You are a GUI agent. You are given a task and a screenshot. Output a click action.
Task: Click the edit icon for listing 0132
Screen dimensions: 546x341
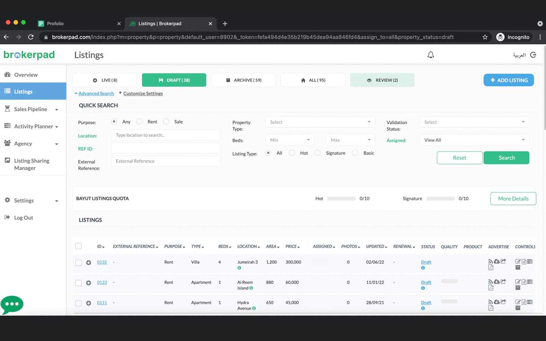point(518,261)
